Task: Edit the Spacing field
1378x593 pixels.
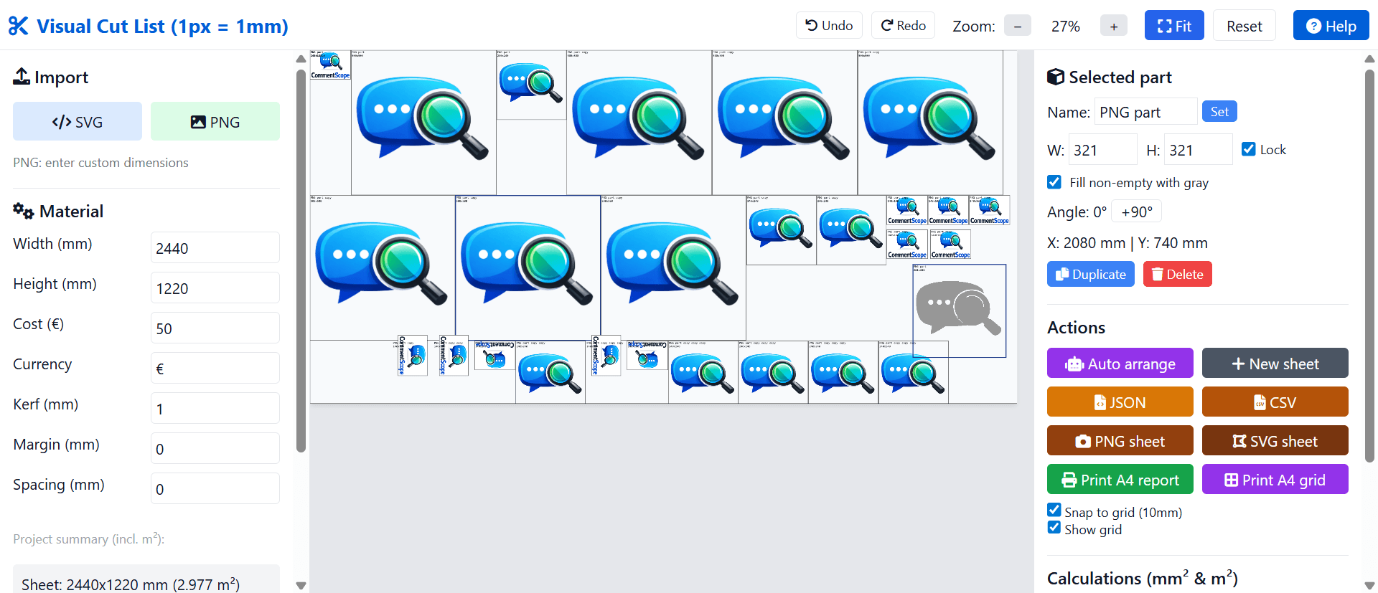Action: [x=215, y=488]
